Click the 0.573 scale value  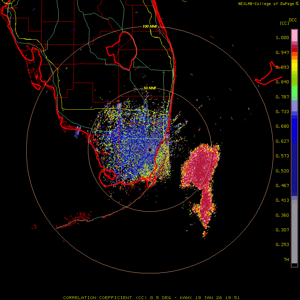(282, 156)
